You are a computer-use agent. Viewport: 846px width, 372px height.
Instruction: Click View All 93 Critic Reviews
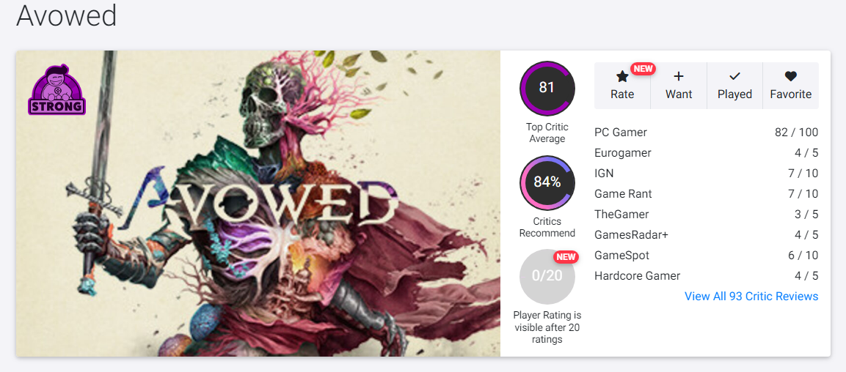click(751, 297)
